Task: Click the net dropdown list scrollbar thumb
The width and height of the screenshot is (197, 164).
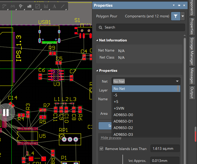Action: pyautogui.click(x=178, y=88)
